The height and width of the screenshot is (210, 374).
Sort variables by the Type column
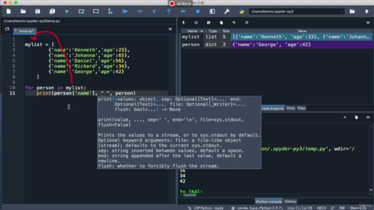213,31
